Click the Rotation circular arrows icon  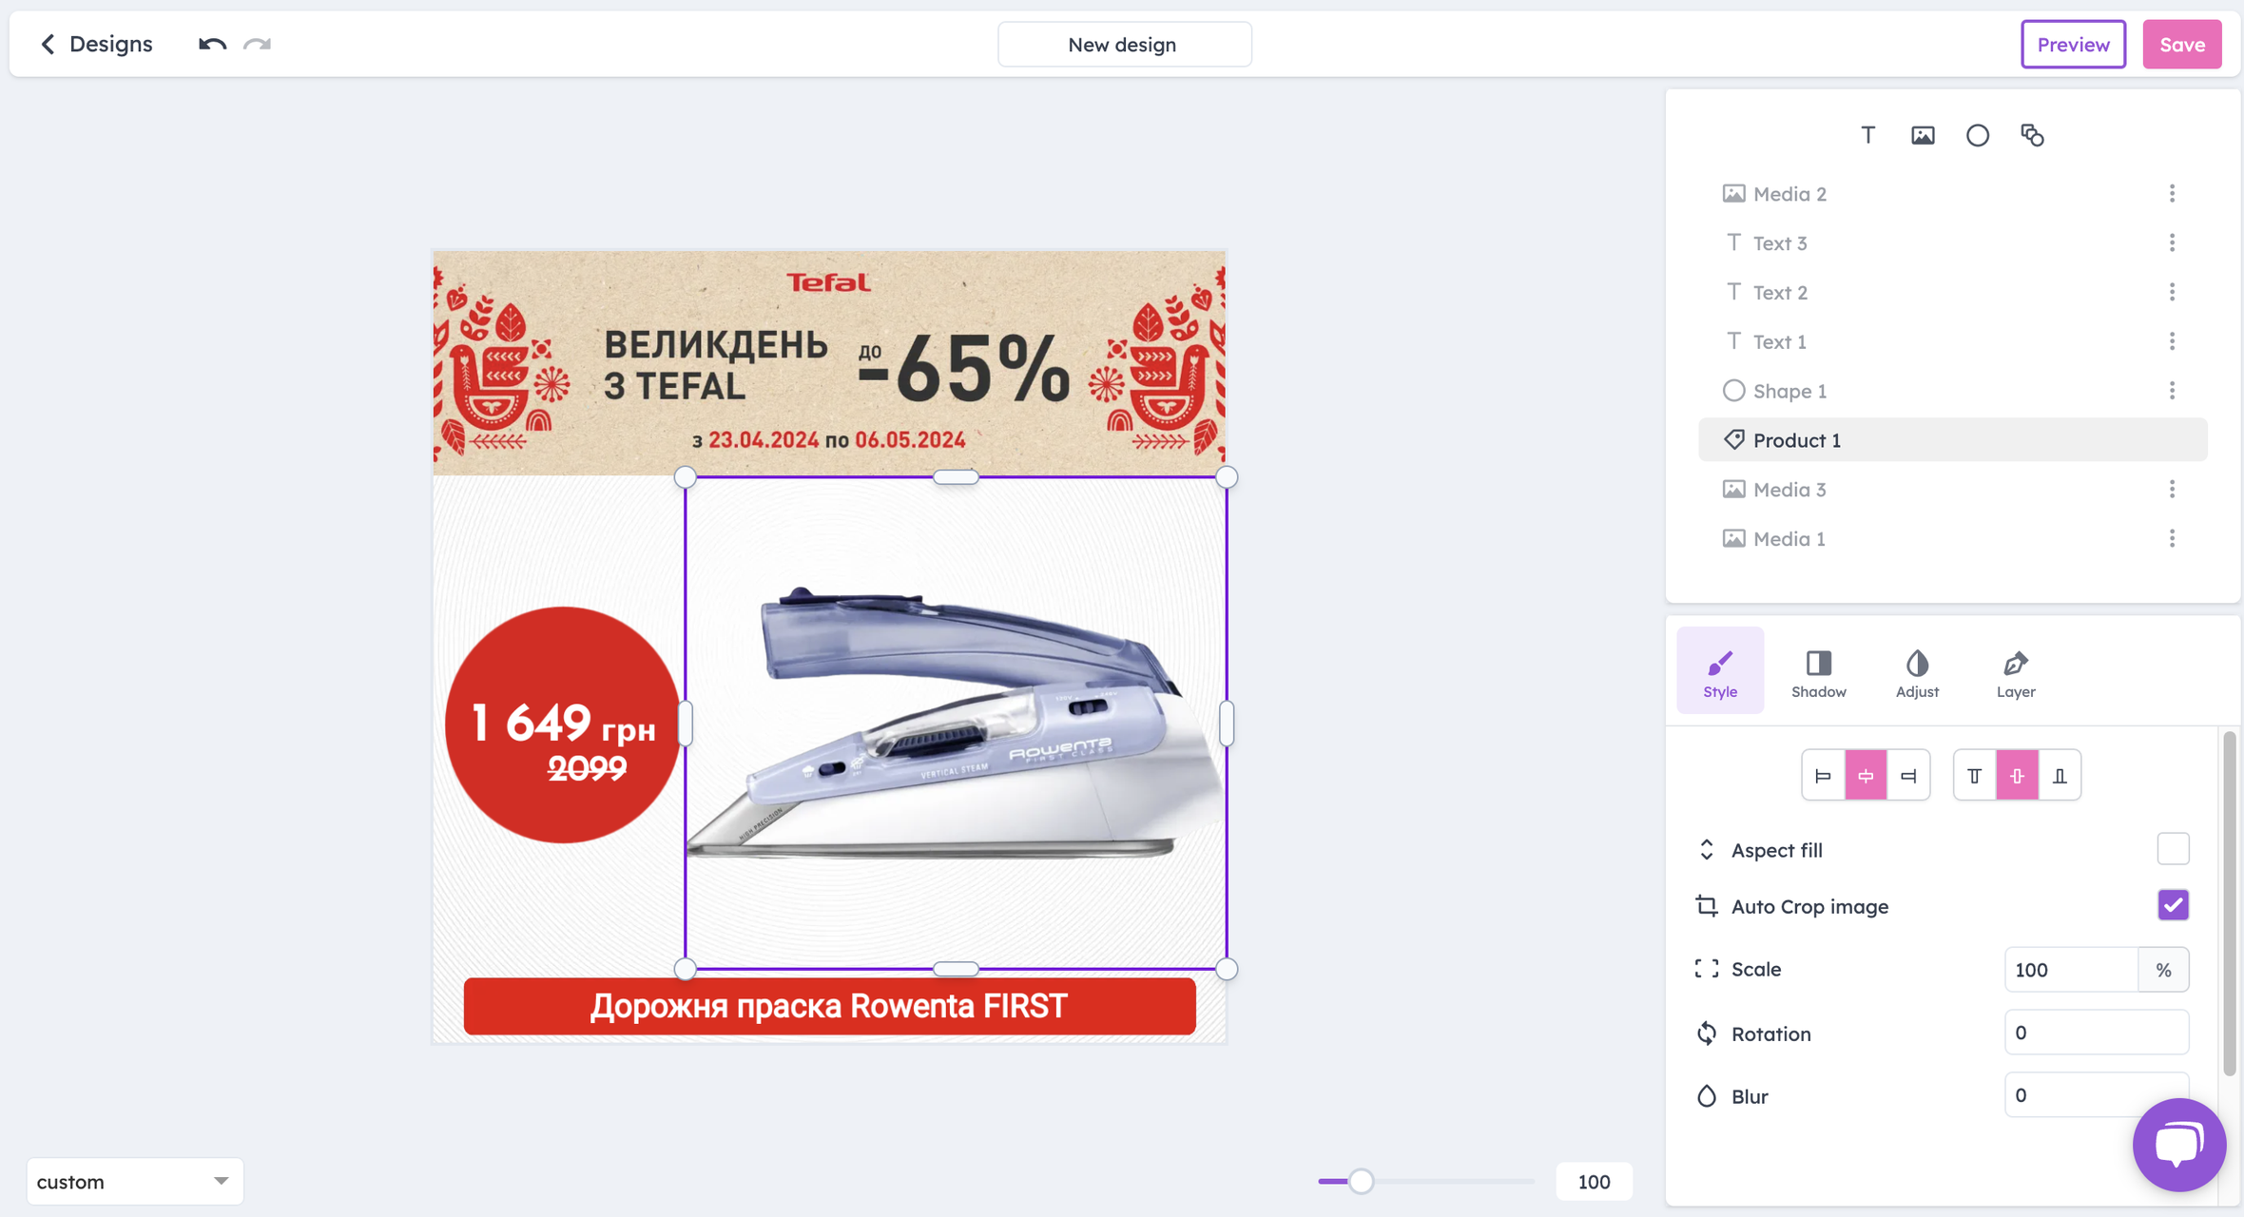coord(1707,1033)
